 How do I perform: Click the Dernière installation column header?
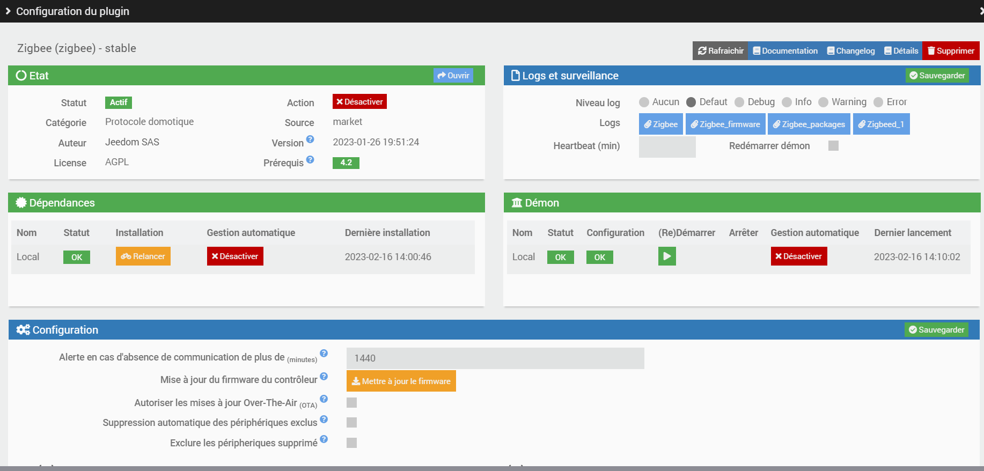click(x=387, y=233)
